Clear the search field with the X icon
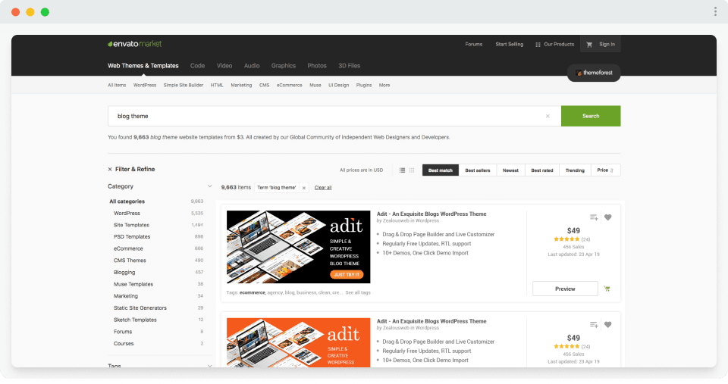The image size is (728, 384). [x=548, y=116]
